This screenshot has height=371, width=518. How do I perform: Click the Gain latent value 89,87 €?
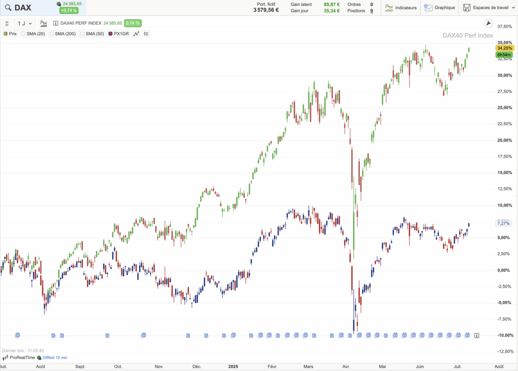(332, 4)
